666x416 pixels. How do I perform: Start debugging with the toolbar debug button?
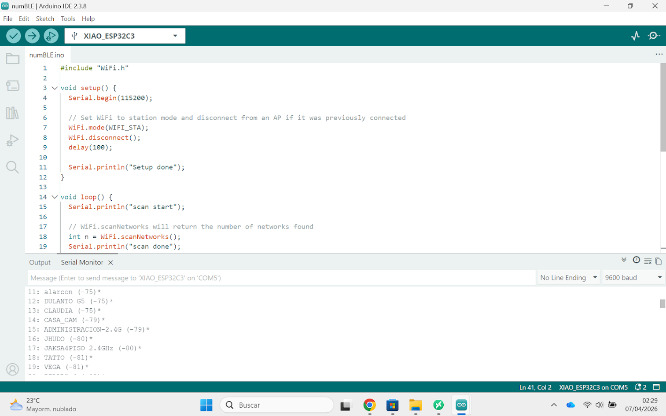point(51,36)
